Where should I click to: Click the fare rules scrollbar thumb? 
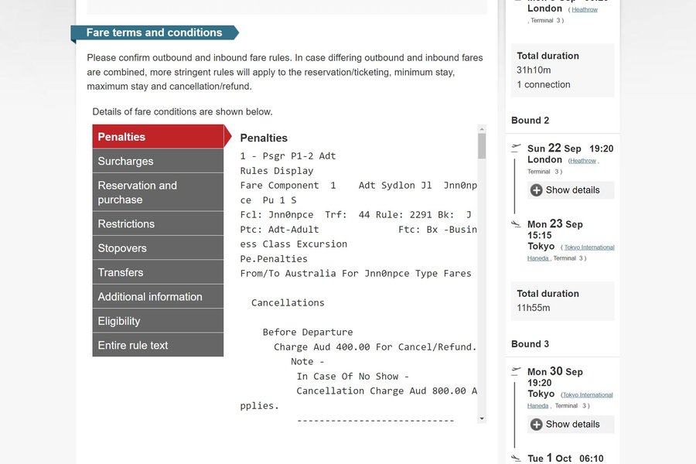pos(482,145)
